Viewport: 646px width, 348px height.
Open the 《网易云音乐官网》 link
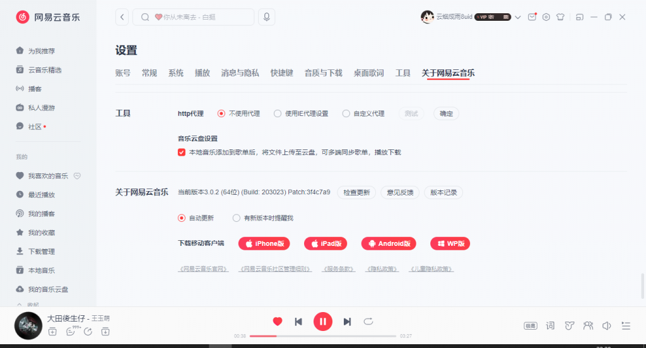click(203, 269)
